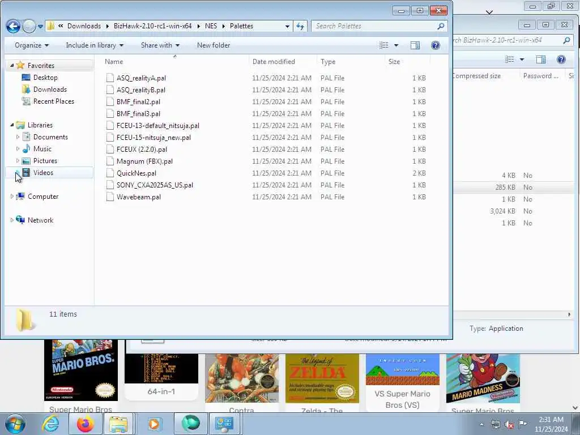Image resolution: width=580 pixels, height=435 pixels.
Task: Select the Videos library
Action: click(x=43, y=172)
